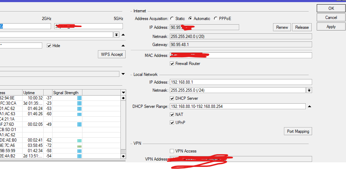Turn off UPnP
Screen dimensions: 346x169
(172, 123)
